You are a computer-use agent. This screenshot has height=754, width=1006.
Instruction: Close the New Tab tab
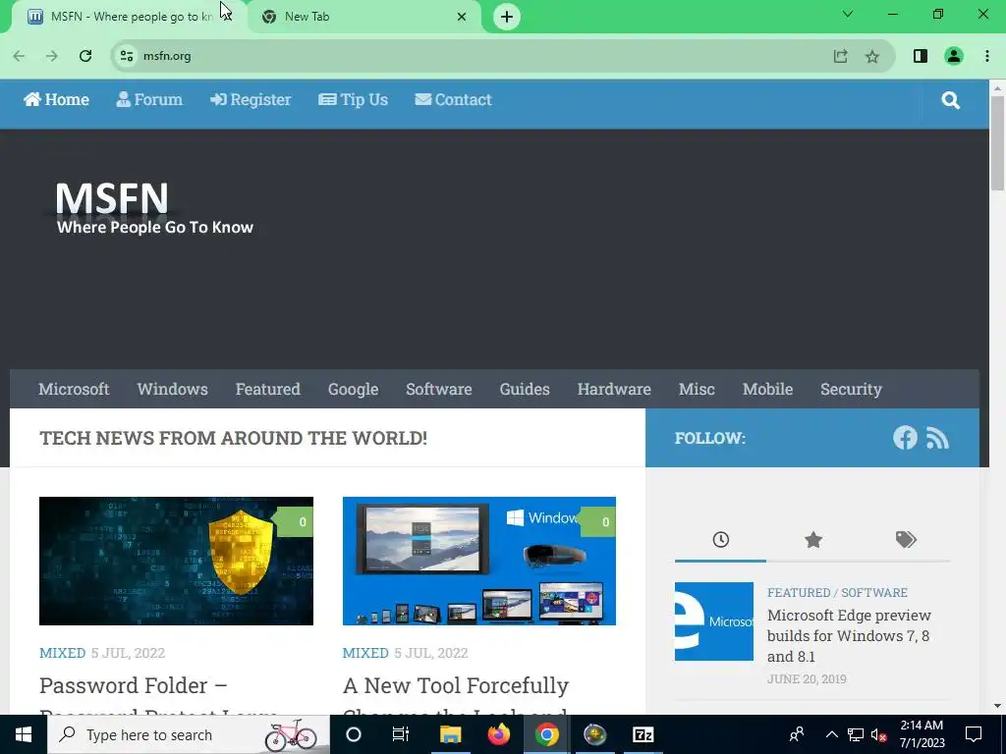click(x=462, y=17)
